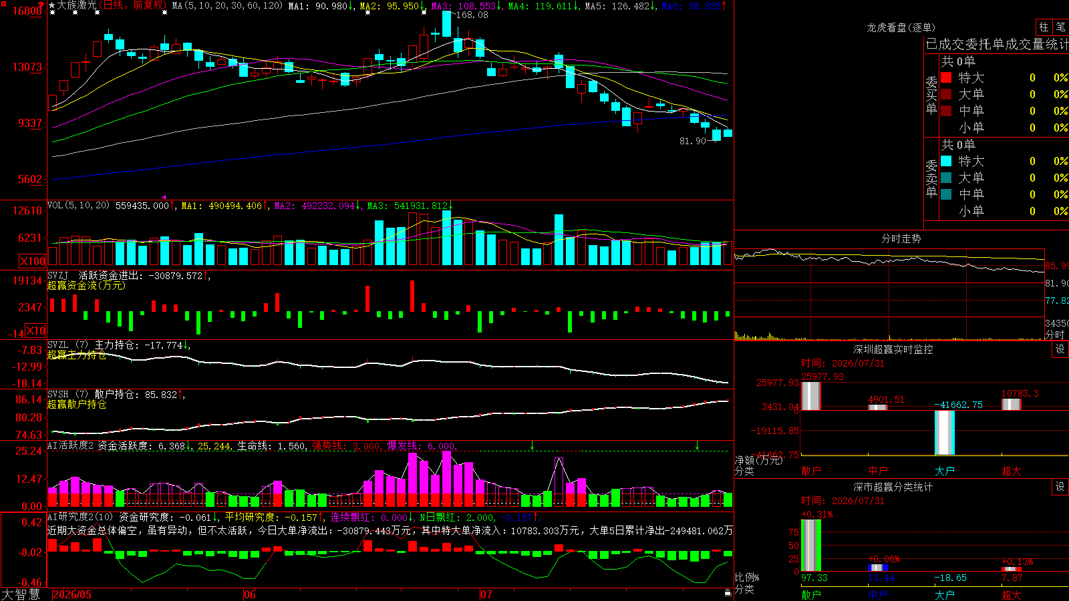
Task: Click the 委买单 section label
Action: coord(931,94)
